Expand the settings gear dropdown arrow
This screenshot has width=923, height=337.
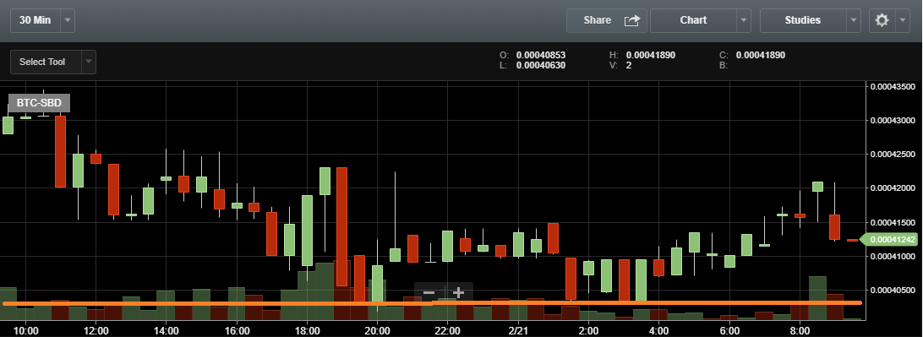pyautogui.click(x=903, y=20)
